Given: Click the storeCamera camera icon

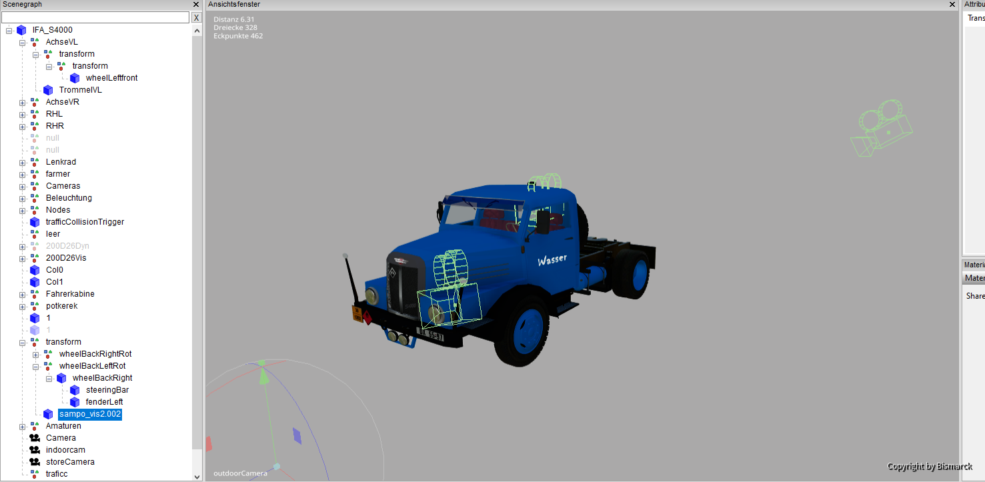Looking at the screenshot, I should [x=35, y=462].
